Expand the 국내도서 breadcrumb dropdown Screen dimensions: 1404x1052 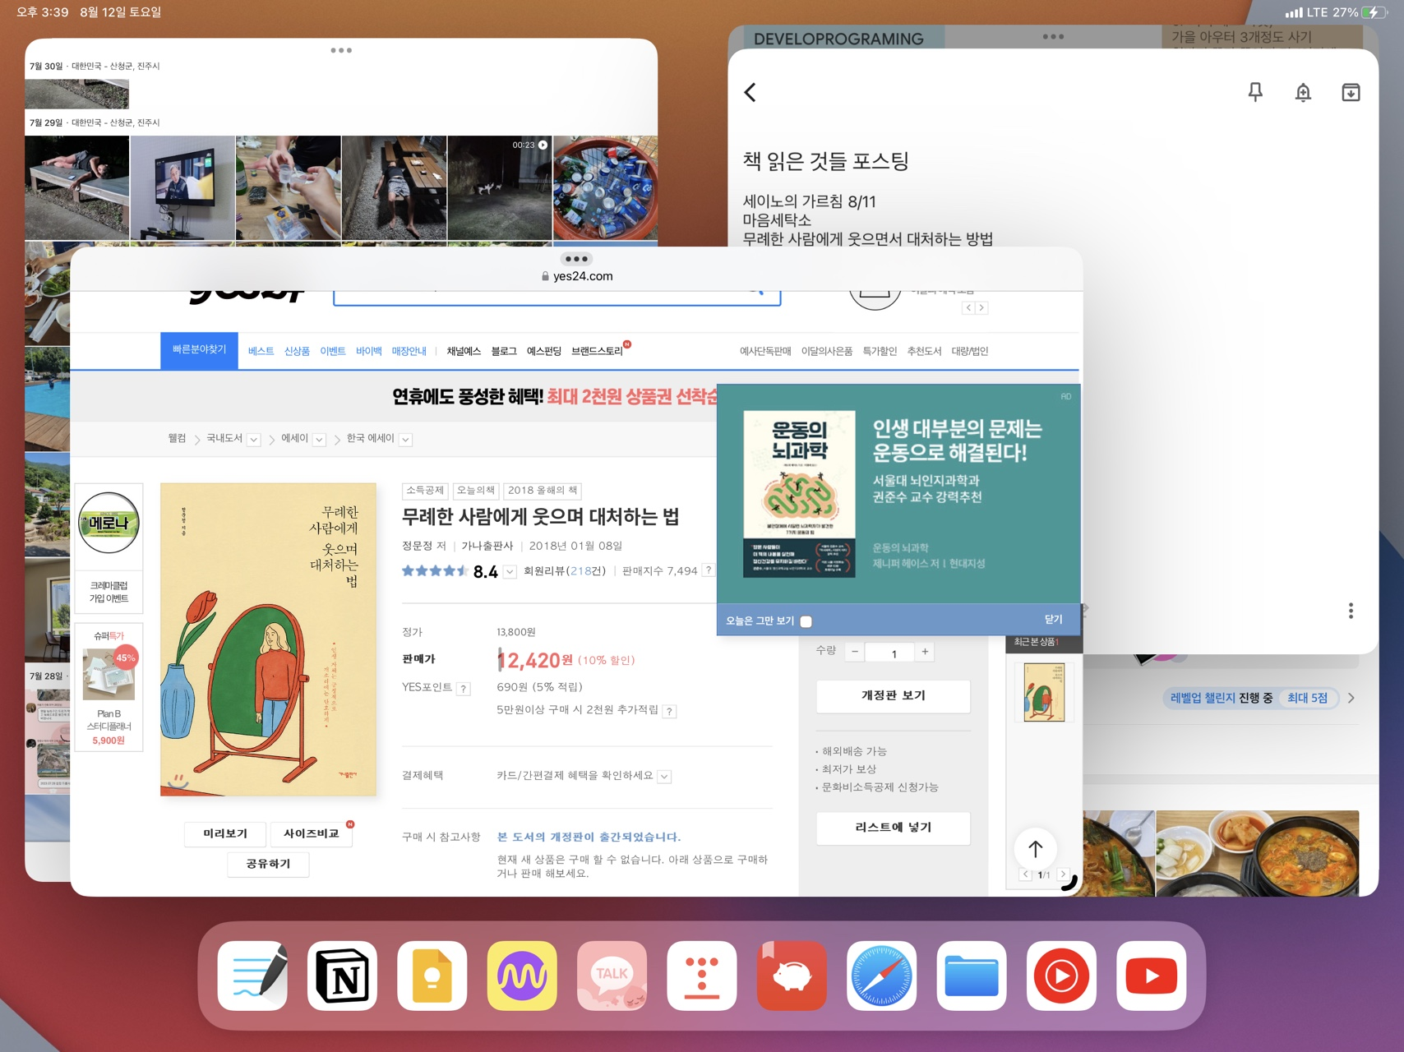pyautogui.click(x=254, y=440)
